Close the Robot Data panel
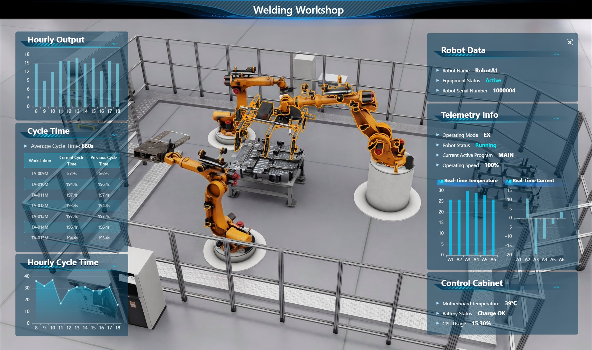This screenshot has width=592, height=350. (569, 43)
